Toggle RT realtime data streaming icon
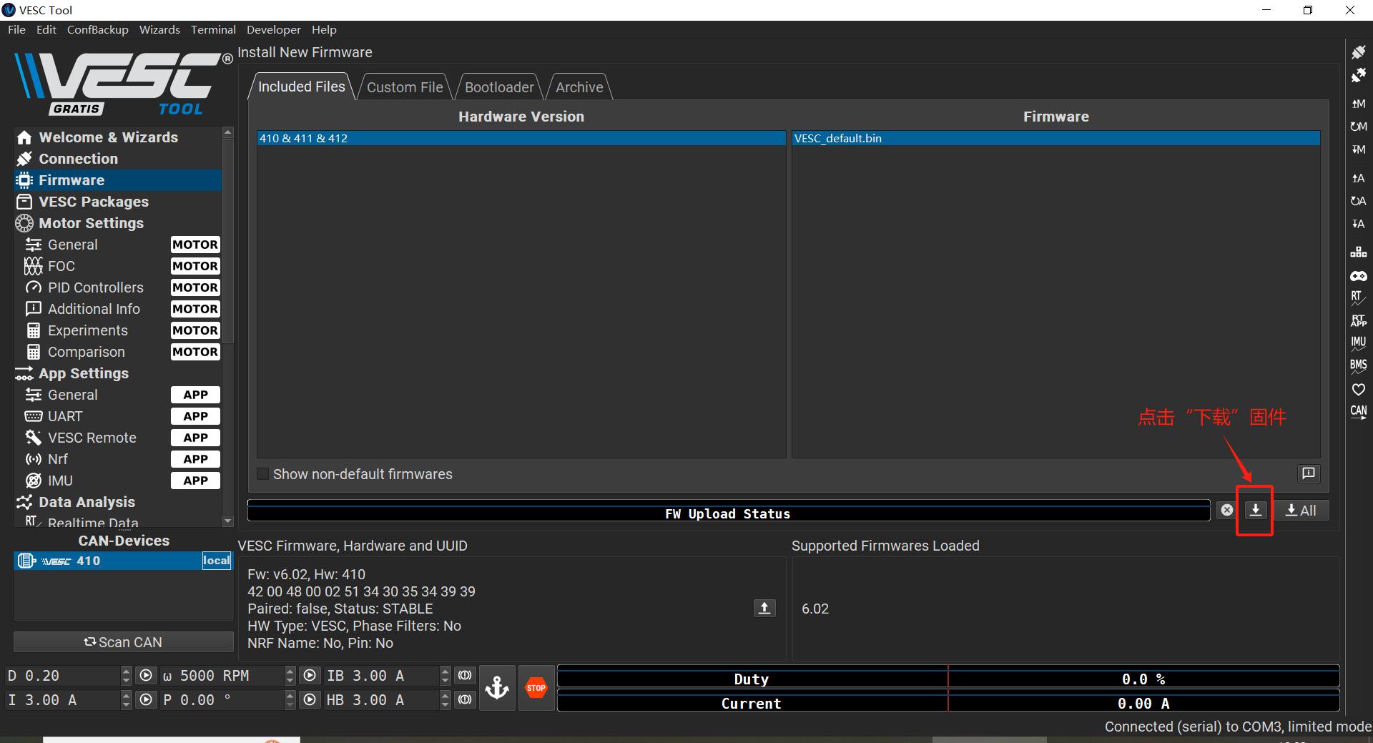Image resolution: width=1373 pixels, height=743 pixels. [x=1358, y=297]
